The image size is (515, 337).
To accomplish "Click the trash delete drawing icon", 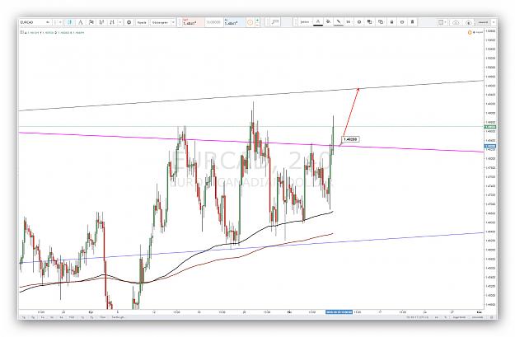I will coord(412,22).
